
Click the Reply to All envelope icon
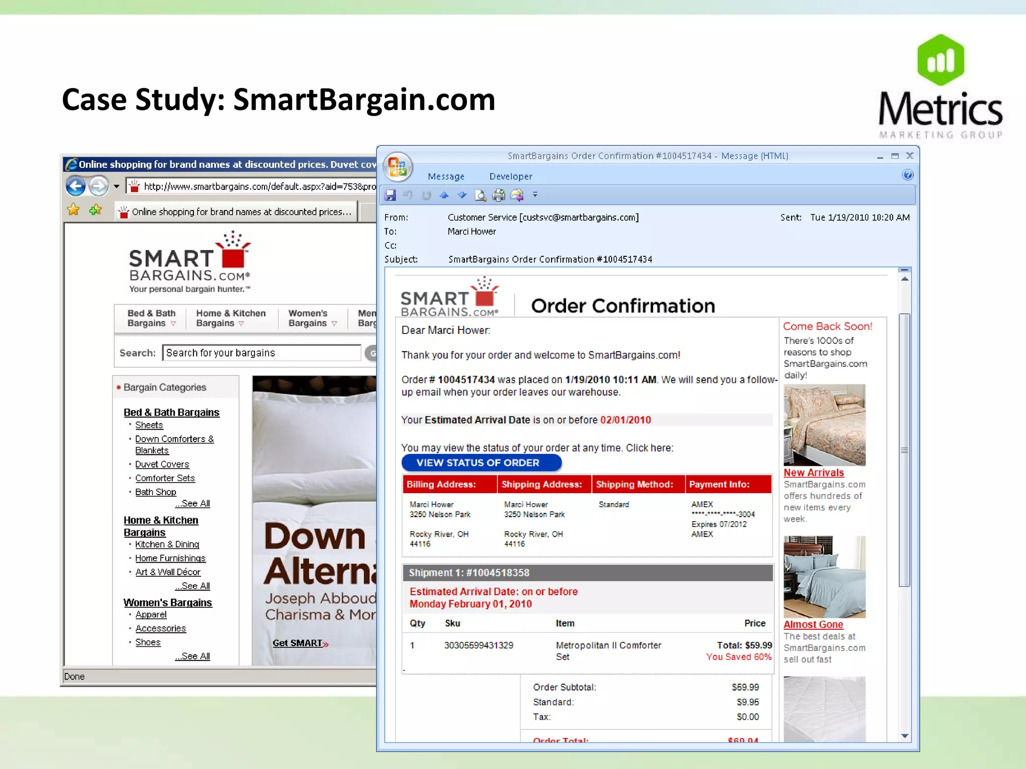click(x=517, y=195)
